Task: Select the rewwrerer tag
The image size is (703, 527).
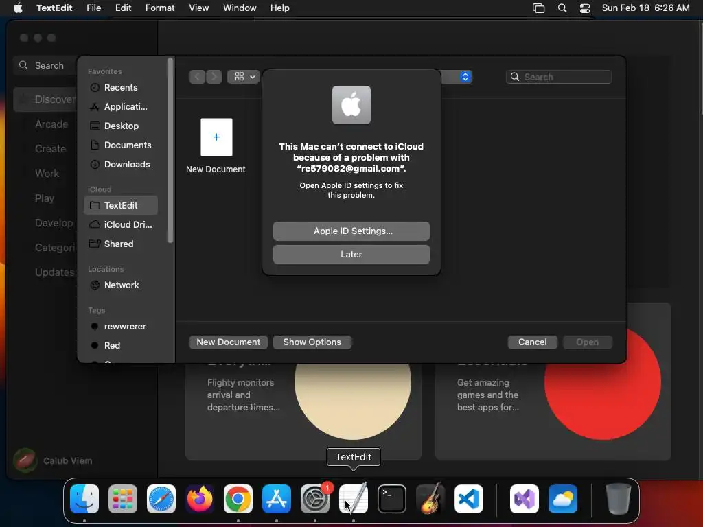Action: (x=121, y=326)
